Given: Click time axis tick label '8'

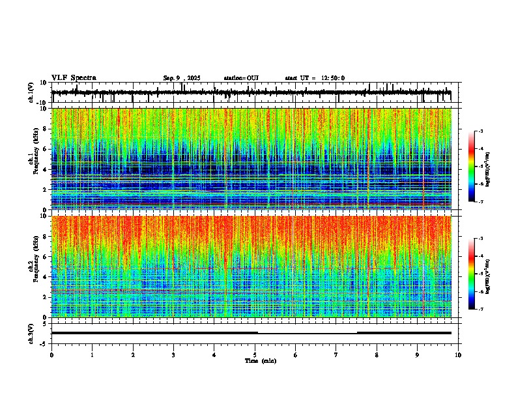Looking at the screenshot, I should point(377,355).
